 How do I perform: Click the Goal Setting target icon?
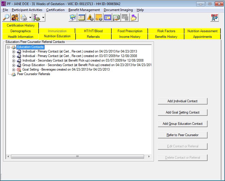[19, 70]
